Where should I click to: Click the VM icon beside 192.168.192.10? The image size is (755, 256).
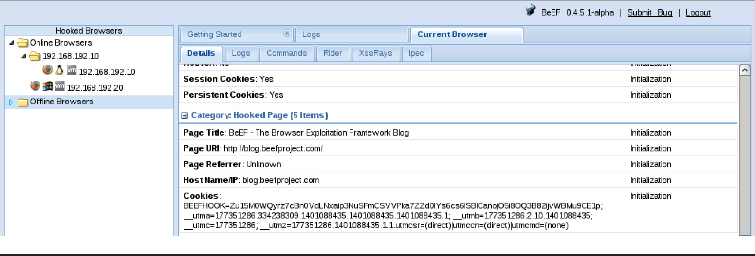(x=72, y=70)
